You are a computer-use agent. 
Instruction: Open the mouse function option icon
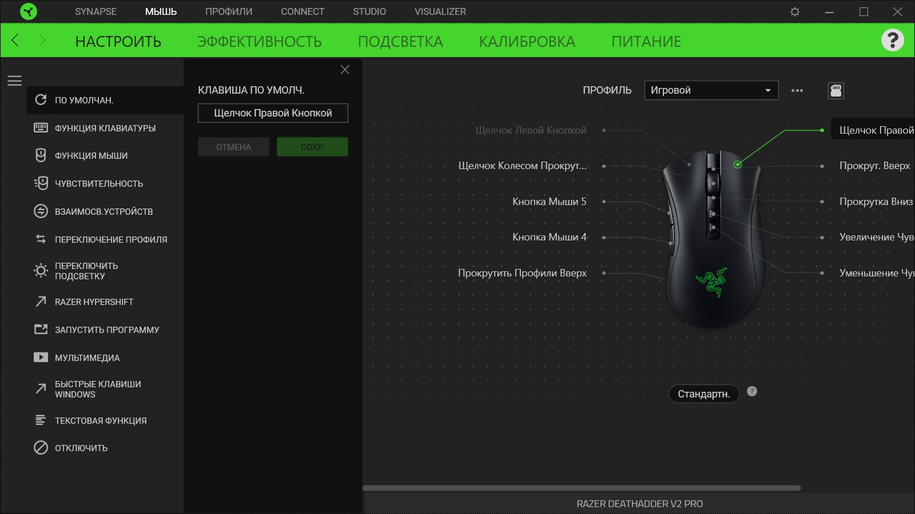(41, 155)
